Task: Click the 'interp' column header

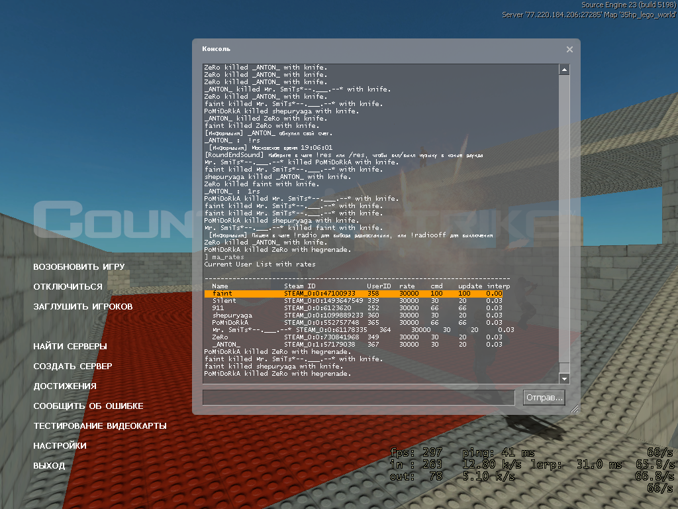Action: pyautogui.click(x=499, y=286)
